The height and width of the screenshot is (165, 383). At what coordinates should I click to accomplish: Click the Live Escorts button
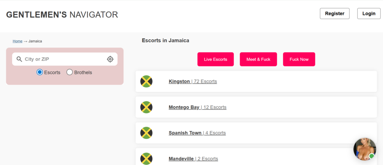pyautogui.click(x=215, y=59)
